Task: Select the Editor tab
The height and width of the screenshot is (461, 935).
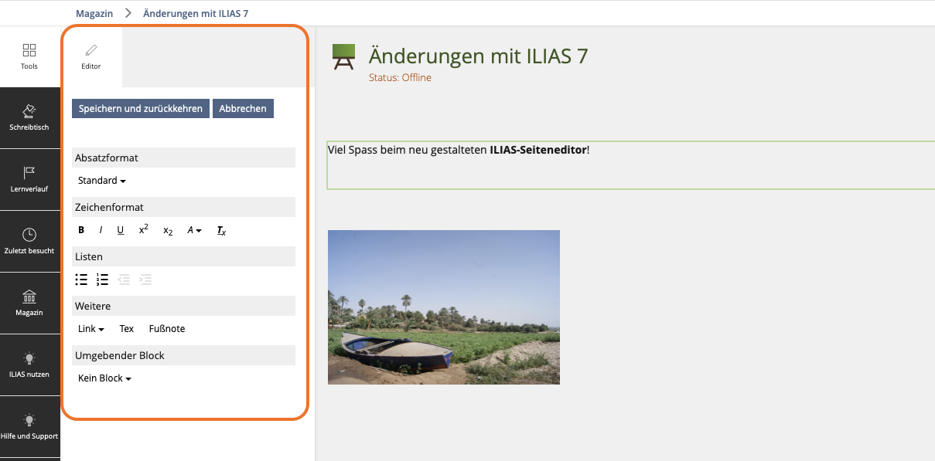Action: (x=91, y=57)
